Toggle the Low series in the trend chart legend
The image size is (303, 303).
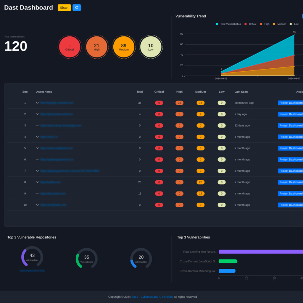click(x=294, y=24)
